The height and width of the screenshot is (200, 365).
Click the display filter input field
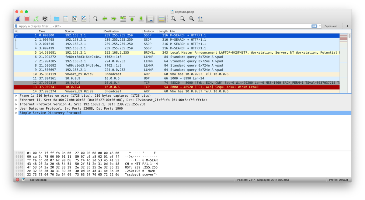point(164,26)
